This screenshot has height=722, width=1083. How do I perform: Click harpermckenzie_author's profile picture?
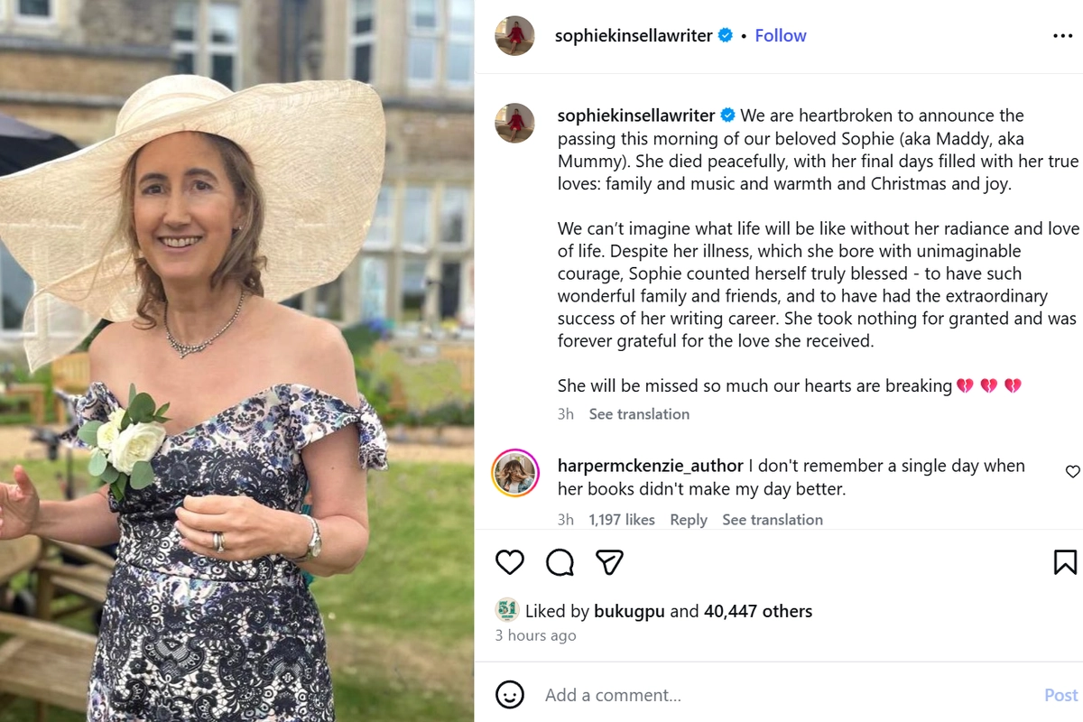click(515, 472)
